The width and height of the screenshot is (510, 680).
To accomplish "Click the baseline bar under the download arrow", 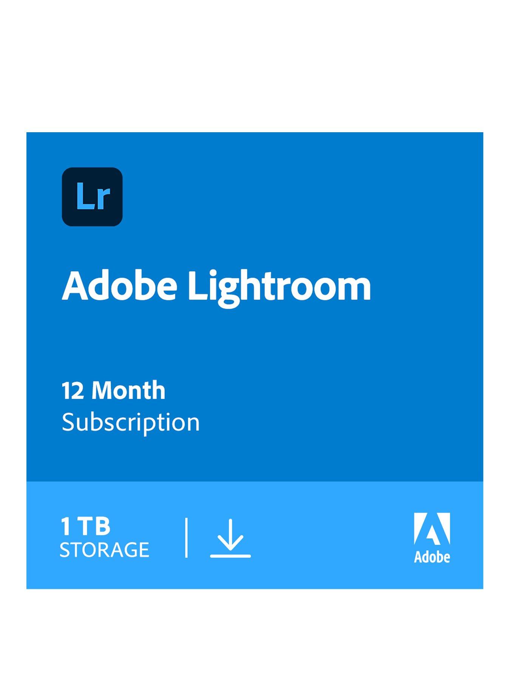I will tap(230, 556).
